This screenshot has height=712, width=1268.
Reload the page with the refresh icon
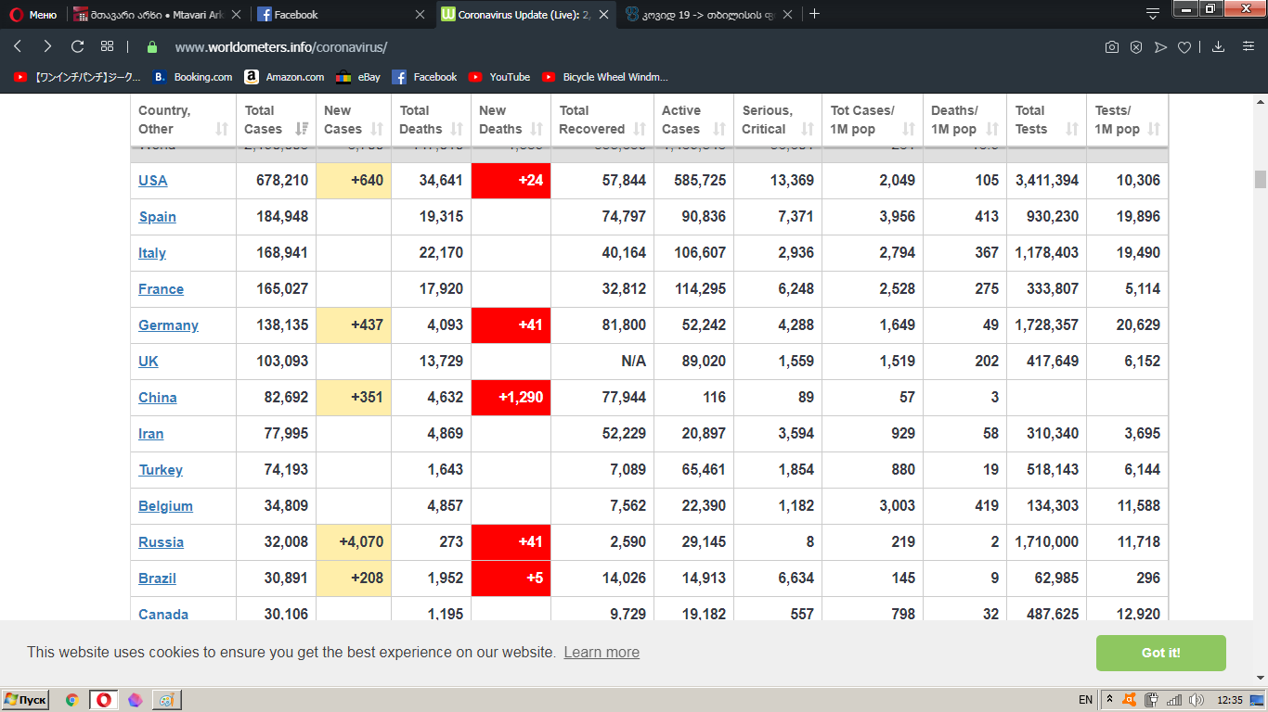(x=77, y=46)
